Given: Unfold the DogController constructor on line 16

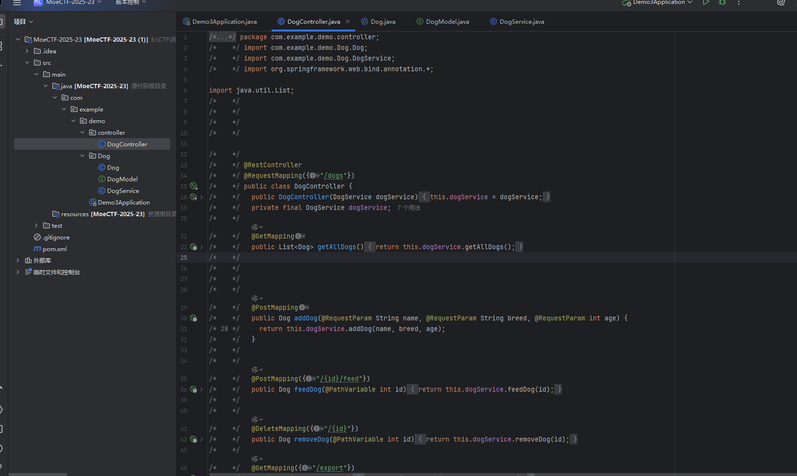Looking at the screenshot, I should tap(202, 197).
